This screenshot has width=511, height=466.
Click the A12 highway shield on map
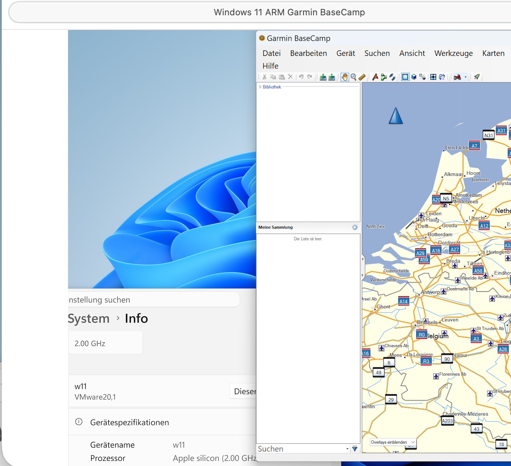[484, 226]
